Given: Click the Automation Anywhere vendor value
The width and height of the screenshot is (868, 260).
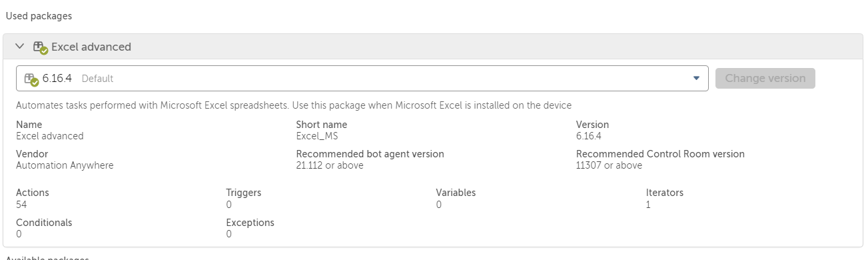Looking at the screenshot, I should pyautogui.click(x=65, y=165).
